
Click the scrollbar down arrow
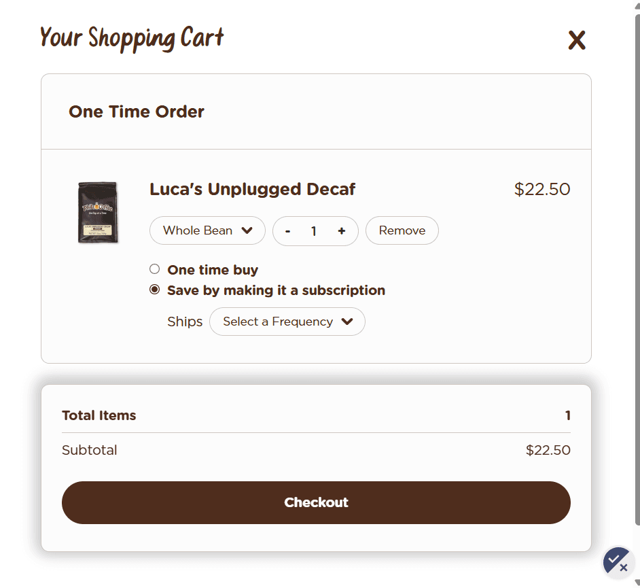click(636, 582)
